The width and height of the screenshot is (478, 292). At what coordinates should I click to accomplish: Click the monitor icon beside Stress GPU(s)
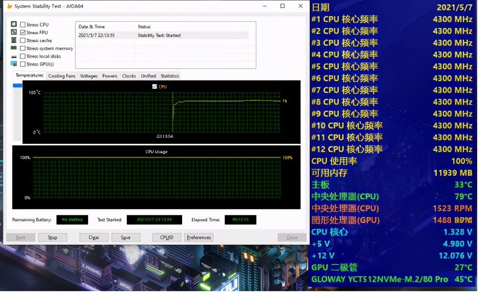(x=14, y=64)
